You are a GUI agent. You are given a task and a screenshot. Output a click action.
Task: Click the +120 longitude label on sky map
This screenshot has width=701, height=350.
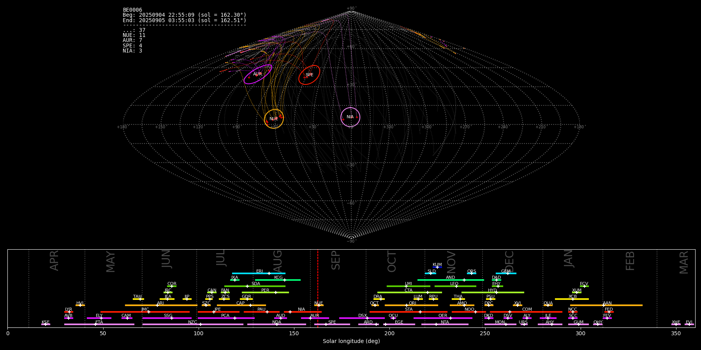pyautogui.click(x=198, y=127)
